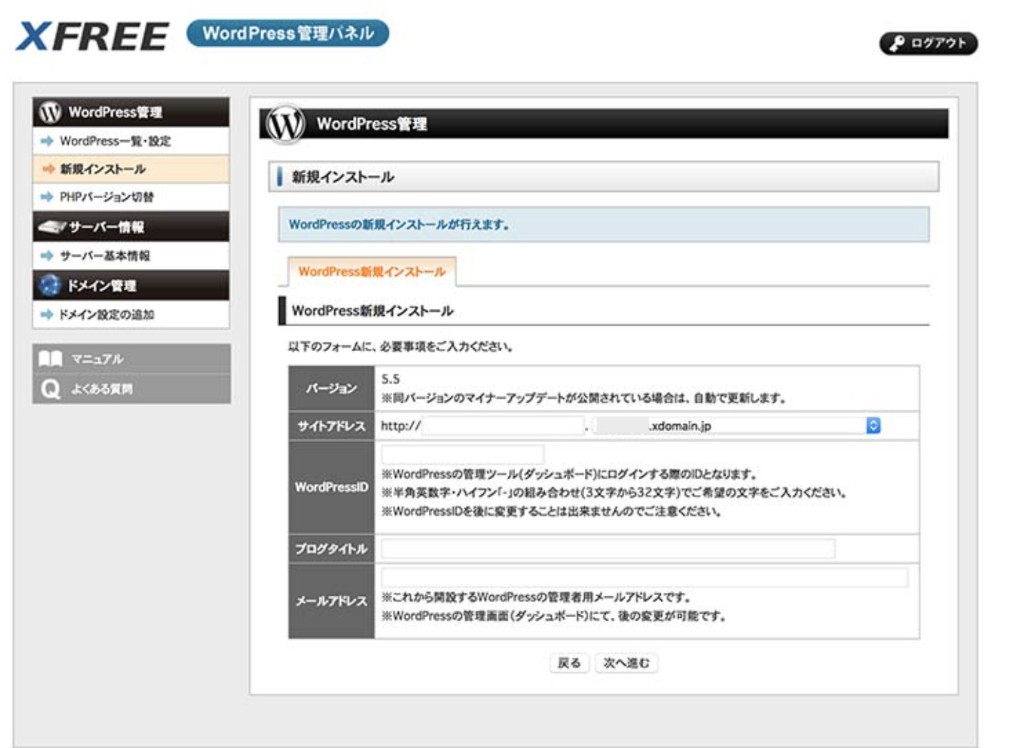Open the xdomain.jp domain dropdown
The height and width of the screenshot is (748, 1015).
coord(737,425)
